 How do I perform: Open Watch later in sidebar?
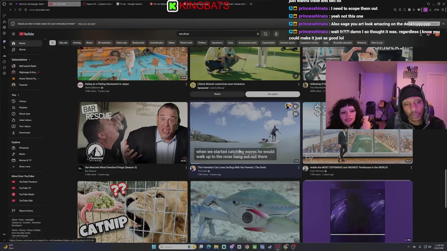tap(27, 114)
